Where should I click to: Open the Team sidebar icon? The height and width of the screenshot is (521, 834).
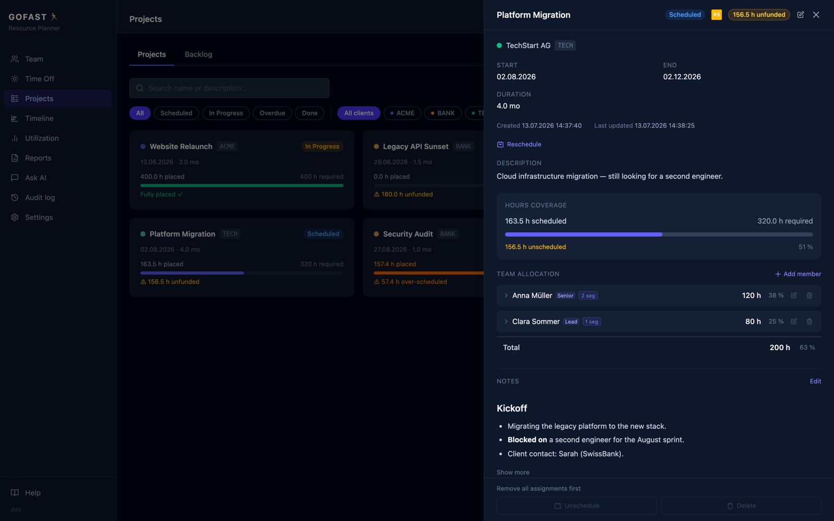pos(15,59)
